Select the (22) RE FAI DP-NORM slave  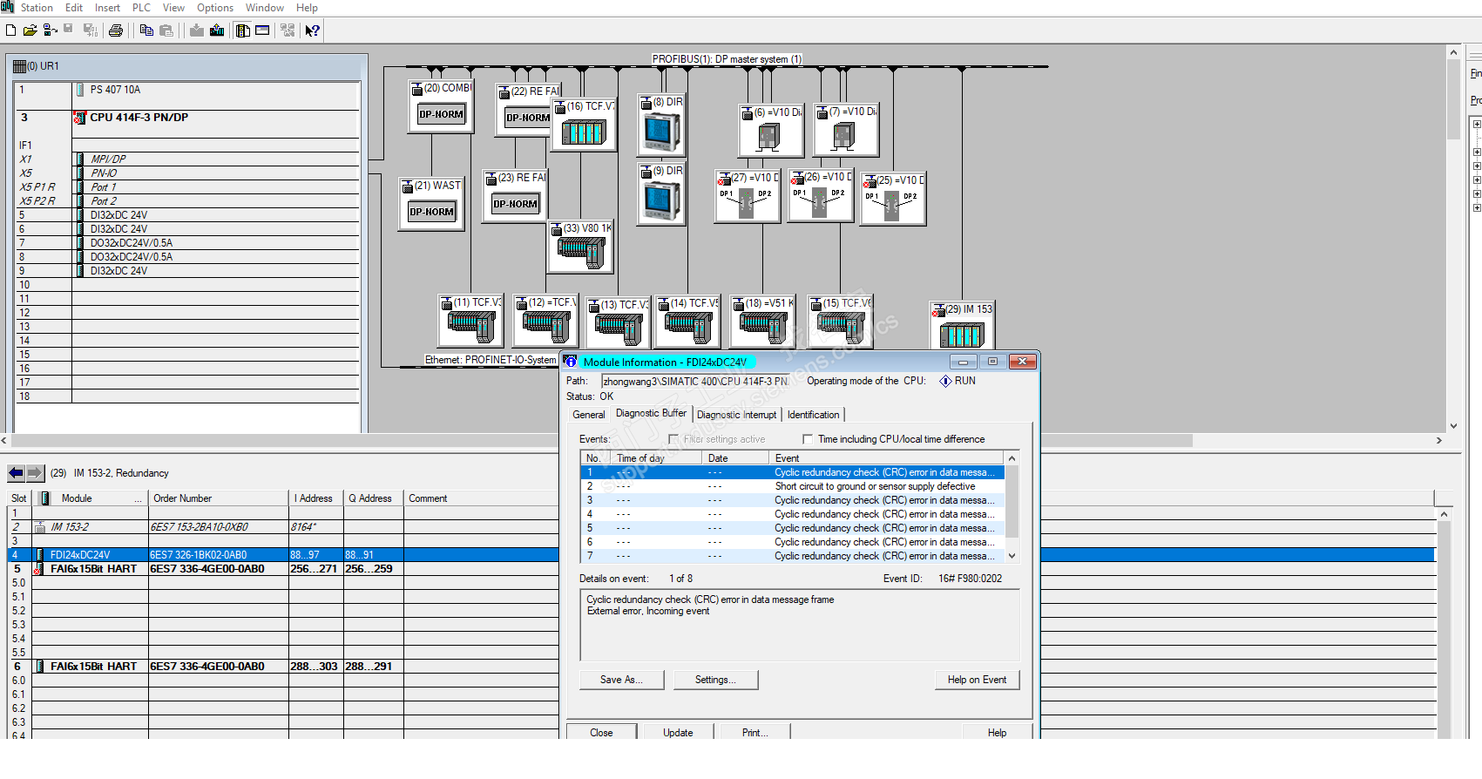526,110
